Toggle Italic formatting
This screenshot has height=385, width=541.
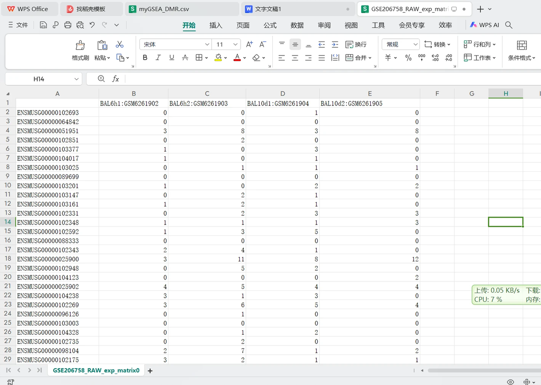[158, 58]
